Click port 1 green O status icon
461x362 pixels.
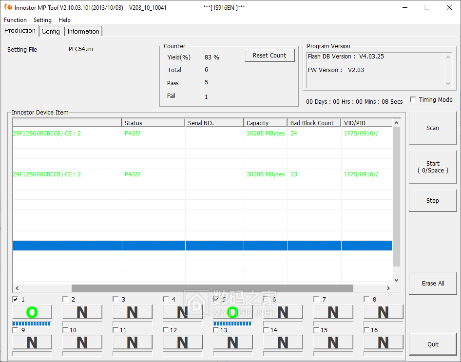coord(32,312)
